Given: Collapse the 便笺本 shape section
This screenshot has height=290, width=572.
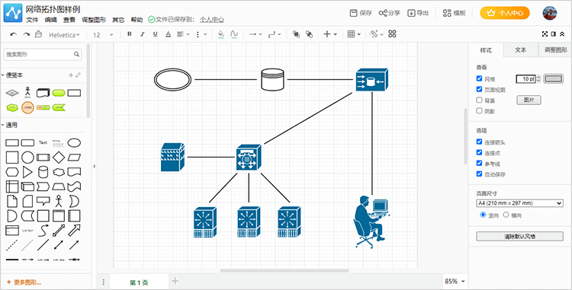Looking at the screenshot, I should pyautogui.click(x=11, y=75).
